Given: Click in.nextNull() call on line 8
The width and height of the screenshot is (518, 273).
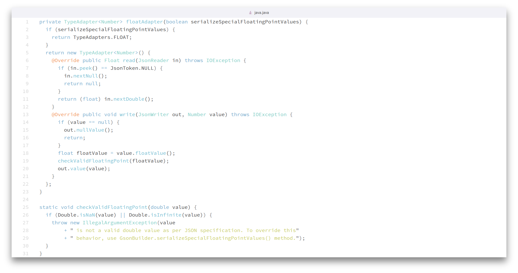Looking at the screenshot, I should (84, 76).
